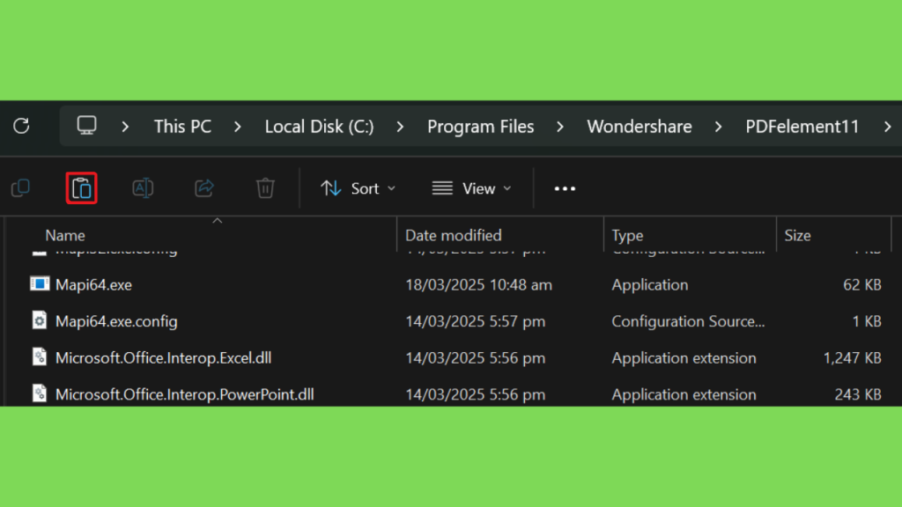Sort by the Name column header
Viewport: 902px width, 507px height.
click(x=65, y=235)
